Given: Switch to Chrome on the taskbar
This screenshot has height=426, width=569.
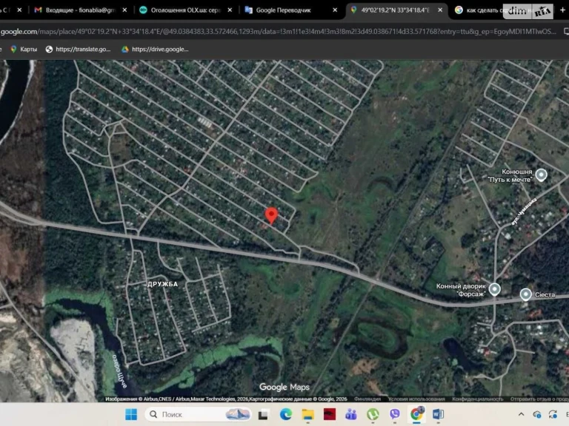Looking at the screenshot, I should pos(416,414).
